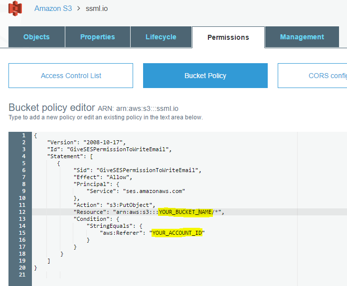Place cursor in "Version": "2008-10-17" line
The height and width of the screenshot is (286, 347).
86,142
